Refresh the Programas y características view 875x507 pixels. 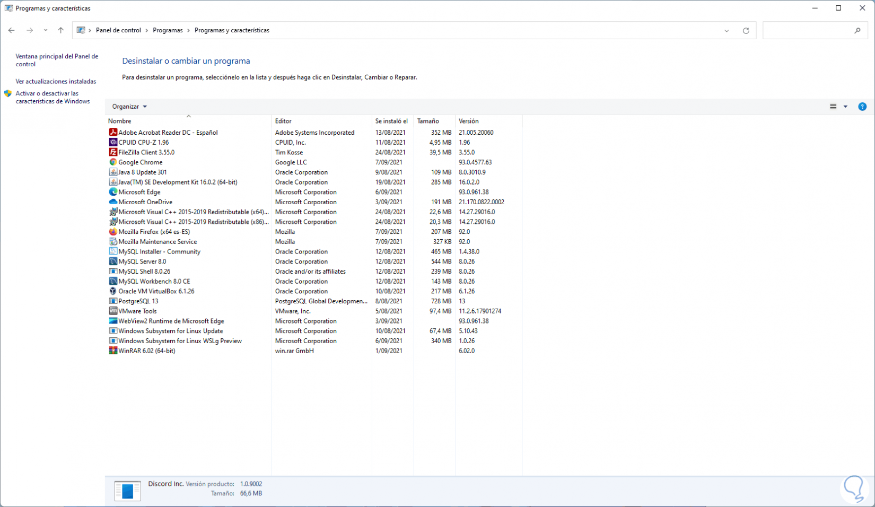(746, 31)
